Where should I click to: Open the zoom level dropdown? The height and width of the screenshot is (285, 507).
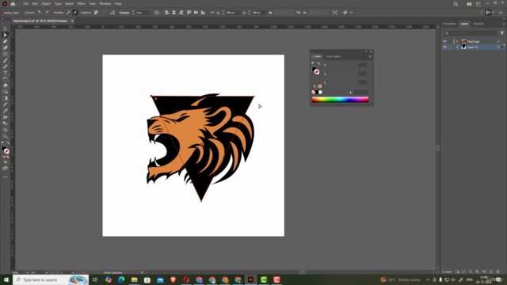tap(27, 272)
